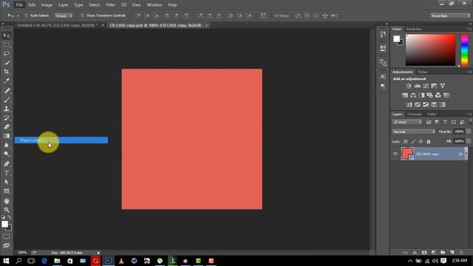Open the layer Kind filter dropdown
473x266 pixels.
coord(407,122)
